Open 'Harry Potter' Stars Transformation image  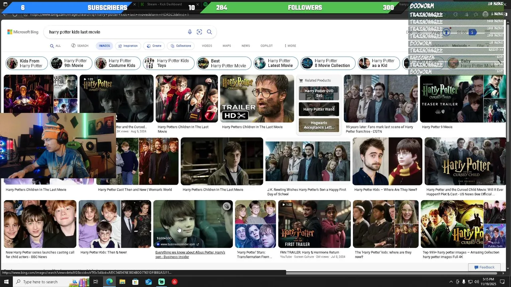coord(255,224)
